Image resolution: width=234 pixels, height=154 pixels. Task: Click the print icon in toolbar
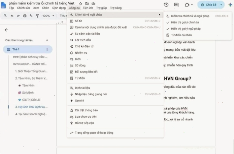[x=25, y=16]
